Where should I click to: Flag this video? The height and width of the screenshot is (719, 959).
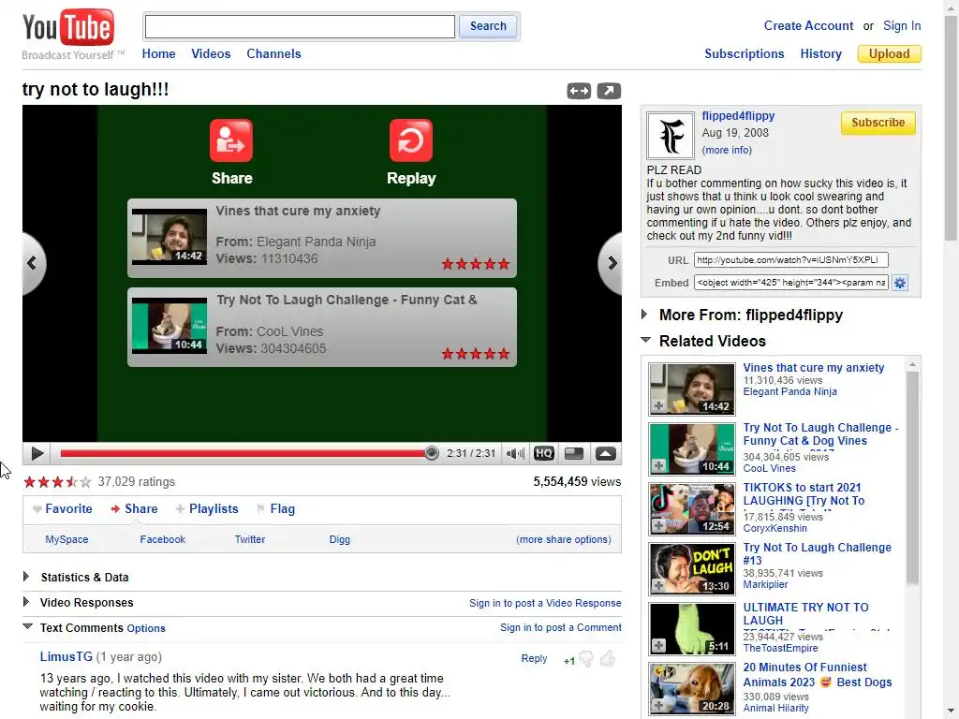coord(276,508)
